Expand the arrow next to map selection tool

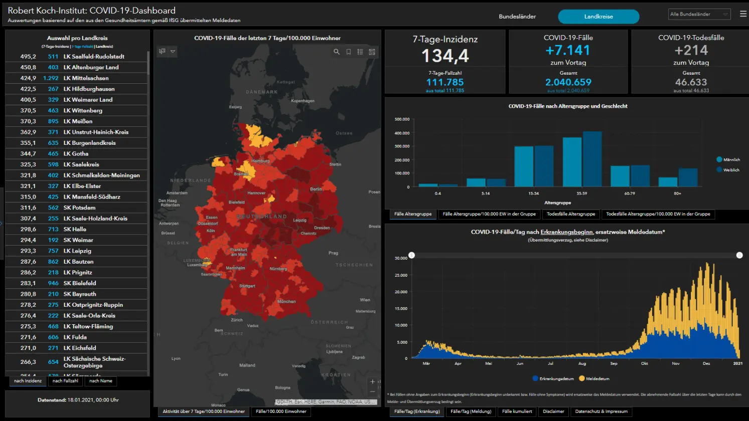[173, 51]
